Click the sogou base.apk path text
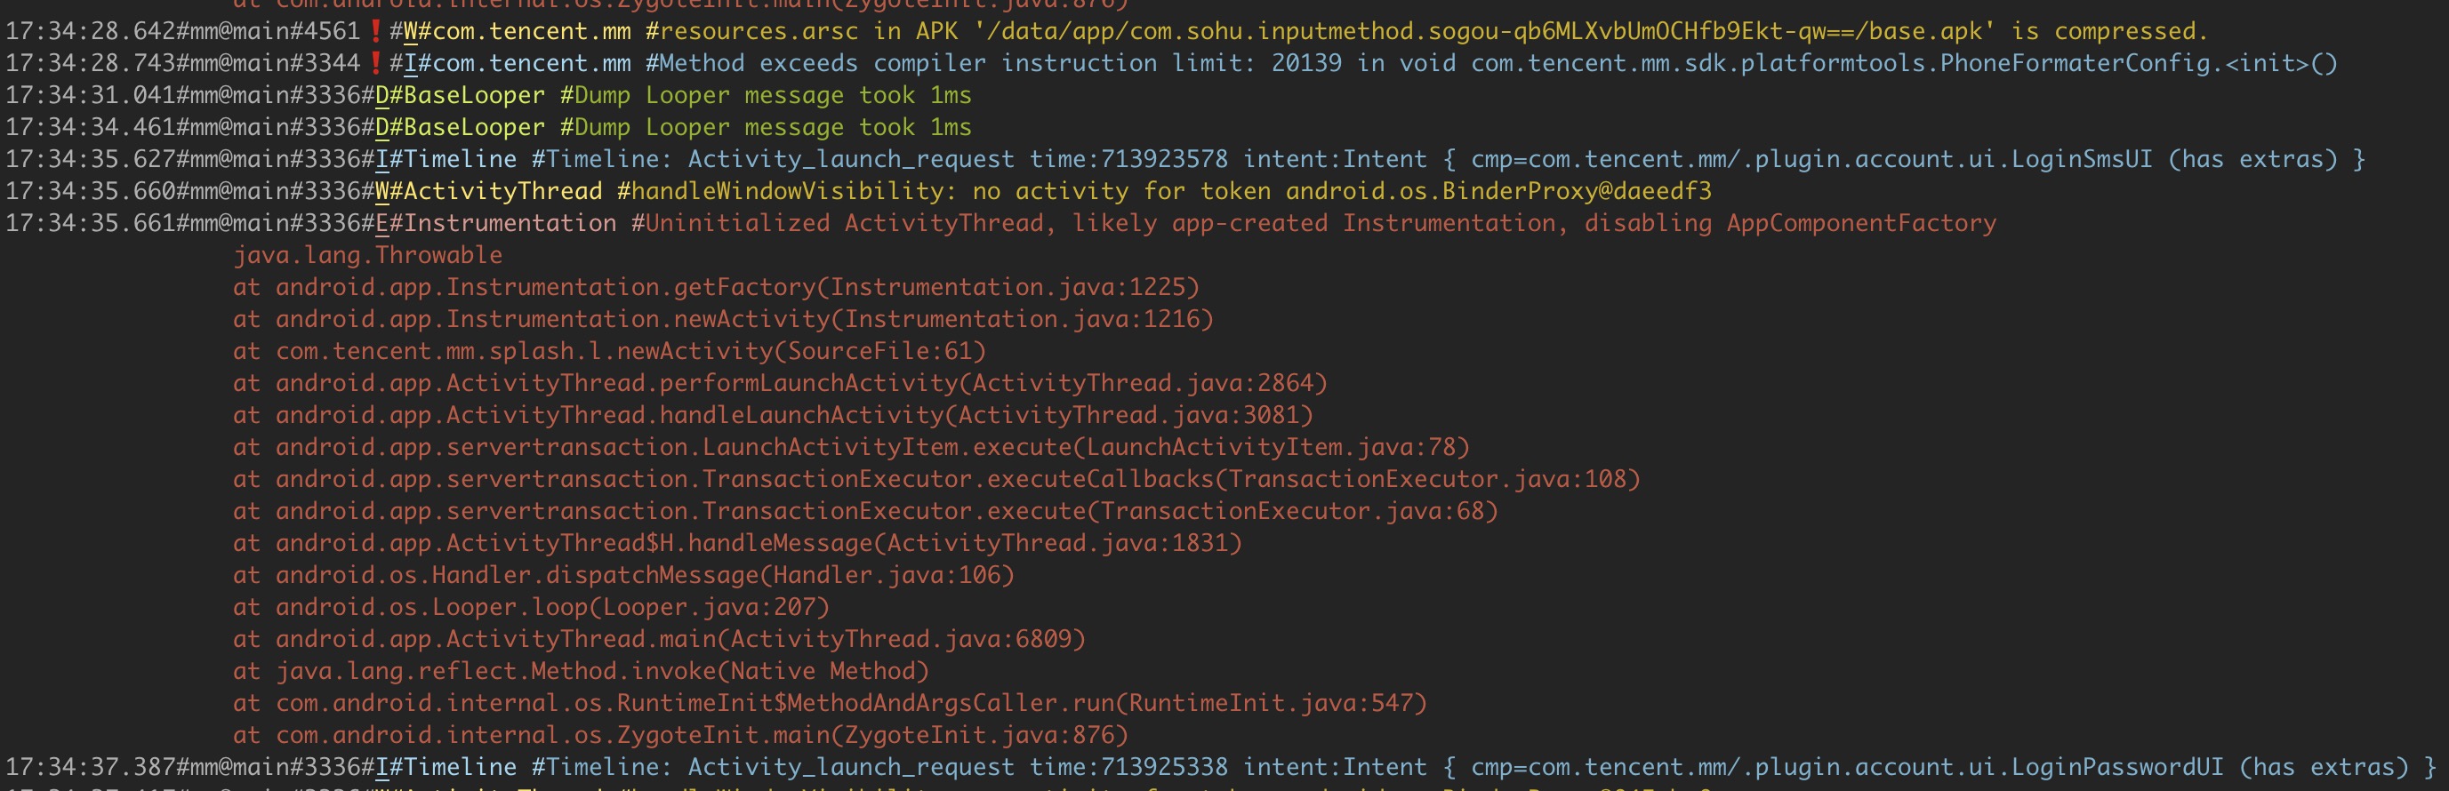2449x791 pixels. coord(1484,31)
